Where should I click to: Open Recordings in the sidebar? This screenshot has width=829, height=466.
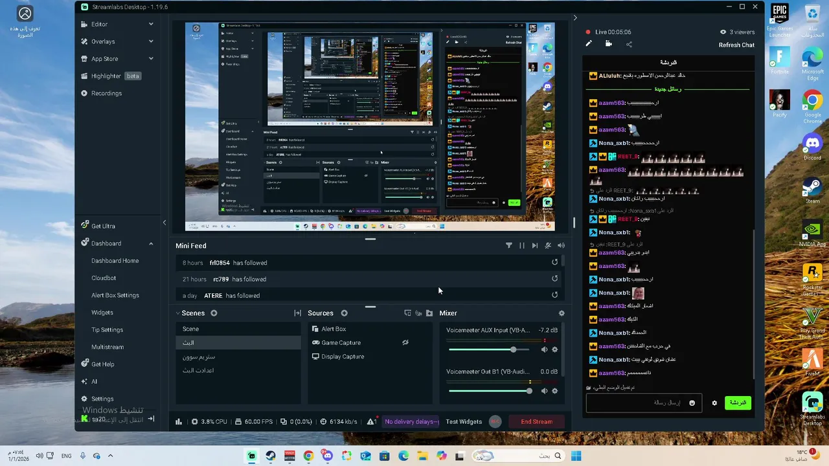(101, 93)
